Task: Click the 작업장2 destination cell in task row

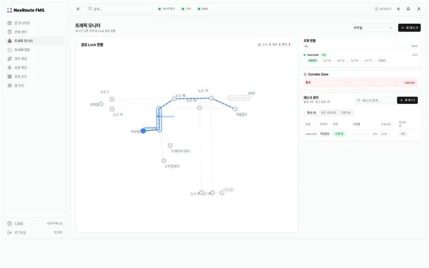Action: pos(324,134)
